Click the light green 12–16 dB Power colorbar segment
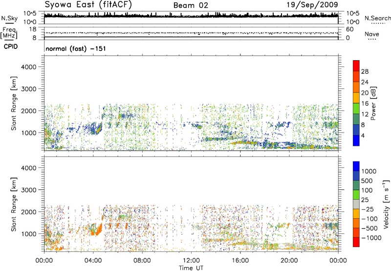The width and height of the screenshot is (391, 271). [356, 109]
